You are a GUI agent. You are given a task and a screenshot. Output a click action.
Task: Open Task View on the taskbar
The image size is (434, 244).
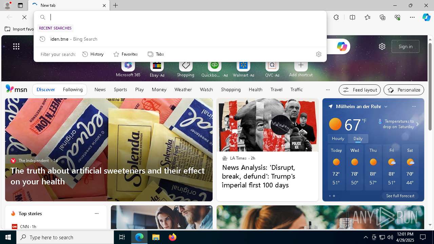pyautogui.click(x=122, y=237)
